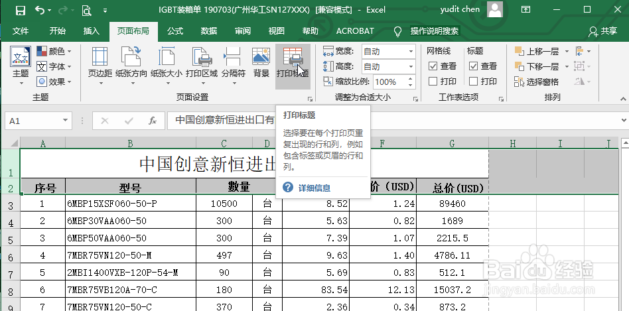Switch to the 数据 Data tab
This screenshot has width=629, height=311.
[209, 31]
